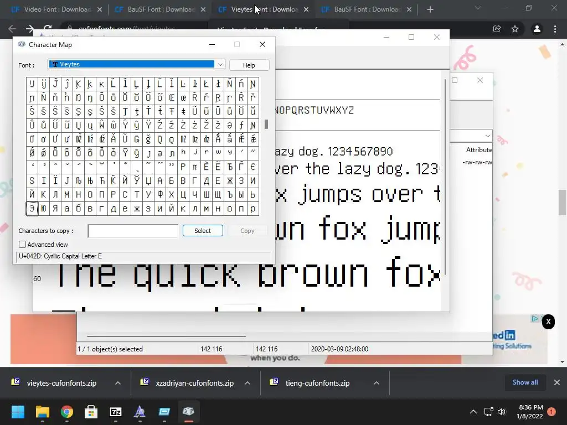Select the Ł character in grid

206,84
